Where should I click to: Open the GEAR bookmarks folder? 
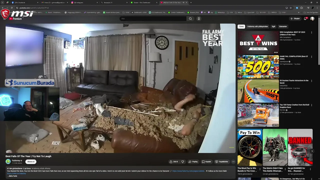pyautogui.click(x=126, y=12)
